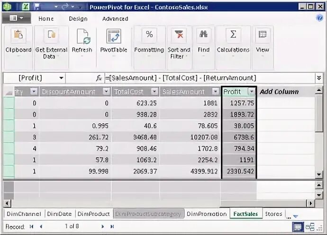Click Get External Data icon
This screenshot has height=235, width=327.
pos(51,35)
